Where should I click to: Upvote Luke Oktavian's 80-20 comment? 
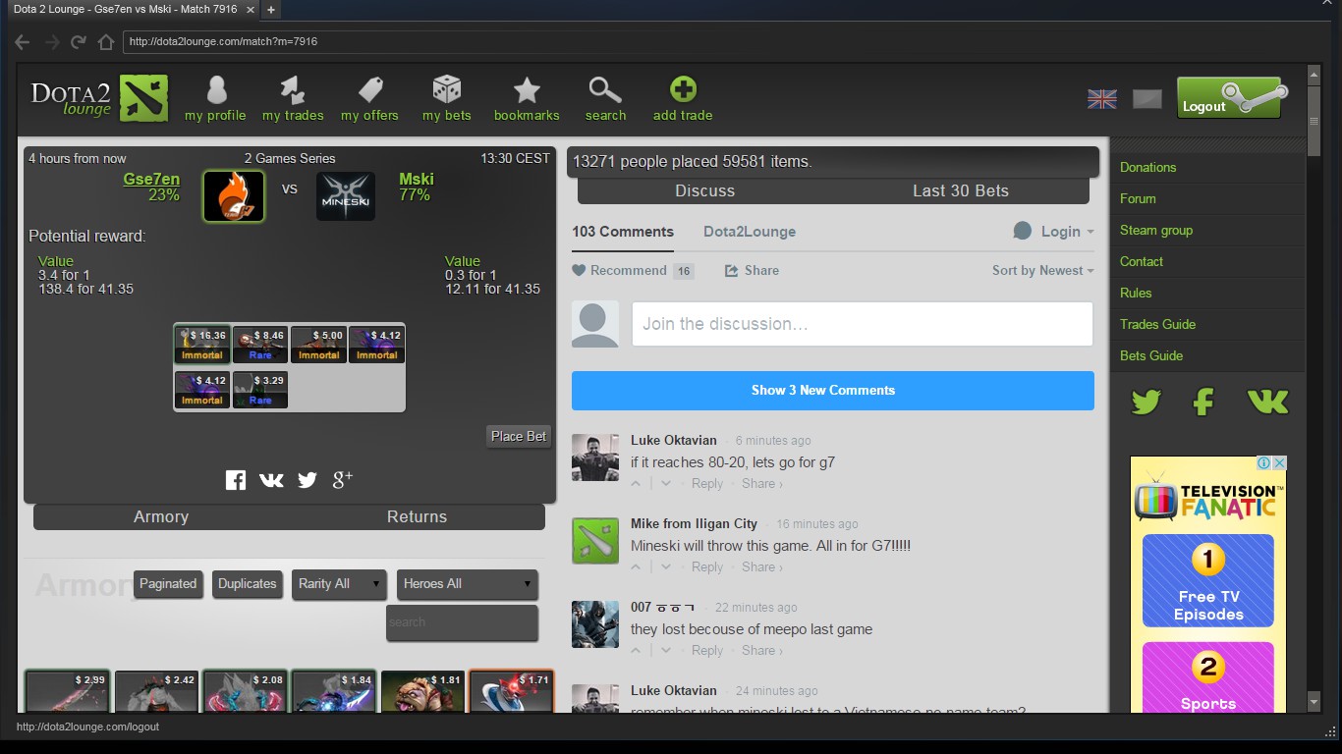coord(637,483)
